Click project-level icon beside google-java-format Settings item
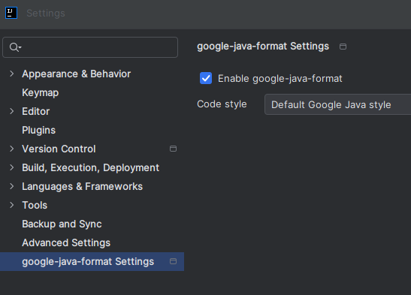The image size is (411, 295). pos(173,261)
